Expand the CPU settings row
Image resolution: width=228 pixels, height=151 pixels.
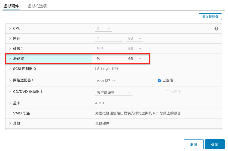[x=10, y=28]
